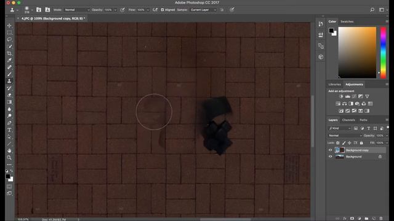The height and width of the screenshot is (221, 394).
Task: Click the foreground color swatch in Color panel
Action: point(331,31)
